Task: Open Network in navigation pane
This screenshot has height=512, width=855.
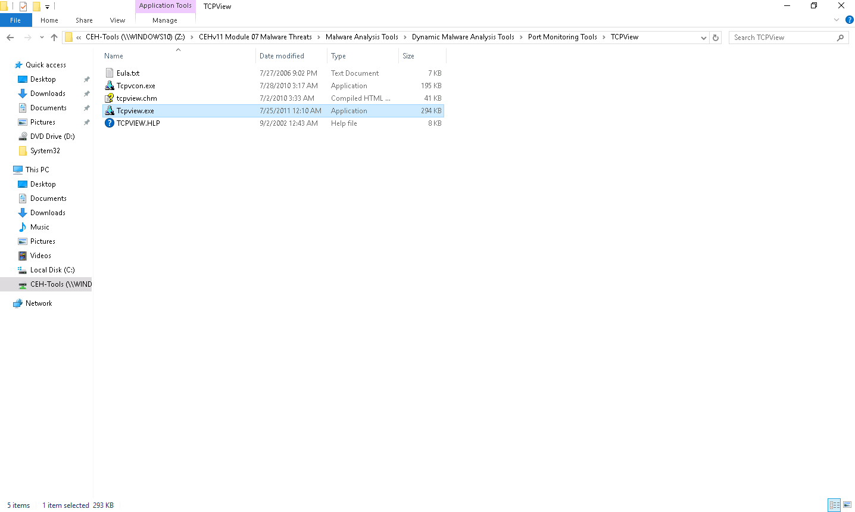Action: click(39, 303)
